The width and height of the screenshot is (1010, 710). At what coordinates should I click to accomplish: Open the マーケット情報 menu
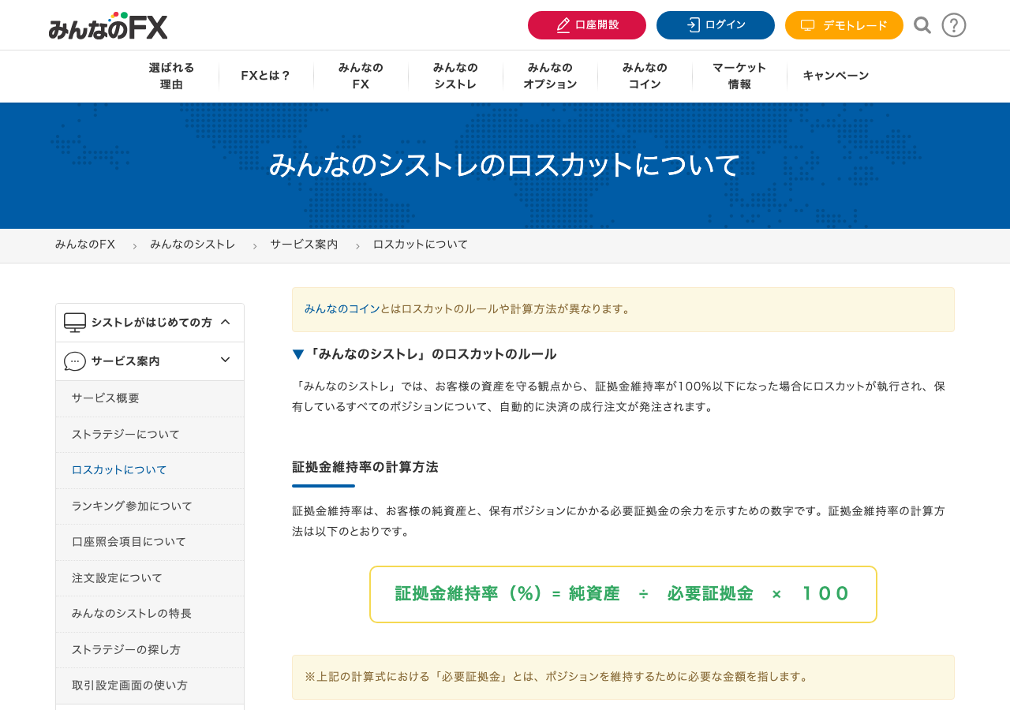point(739,76)
